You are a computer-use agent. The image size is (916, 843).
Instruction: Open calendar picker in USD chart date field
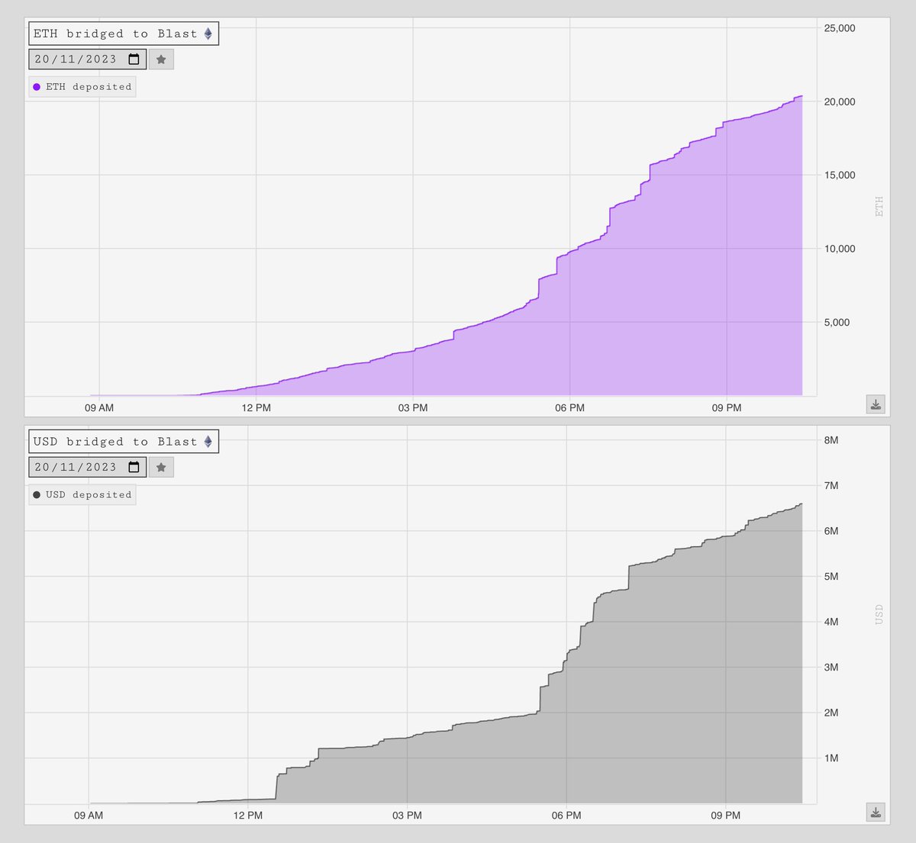coord(134,468)
